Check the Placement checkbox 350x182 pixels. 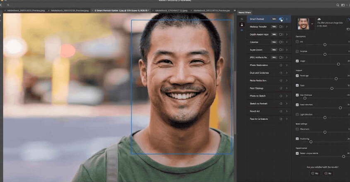pos(297,129)
